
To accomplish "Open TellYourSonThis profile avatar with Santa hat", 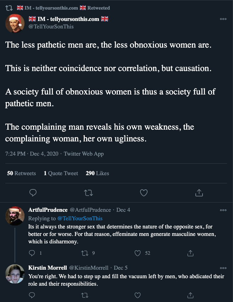I will click(15, 23).
